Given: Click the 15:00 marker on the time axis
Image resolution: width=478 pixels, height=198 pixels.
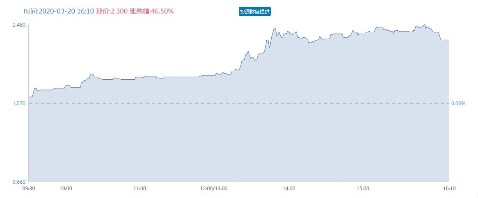Looking at the screenshot, I should (x=363, y=189).
